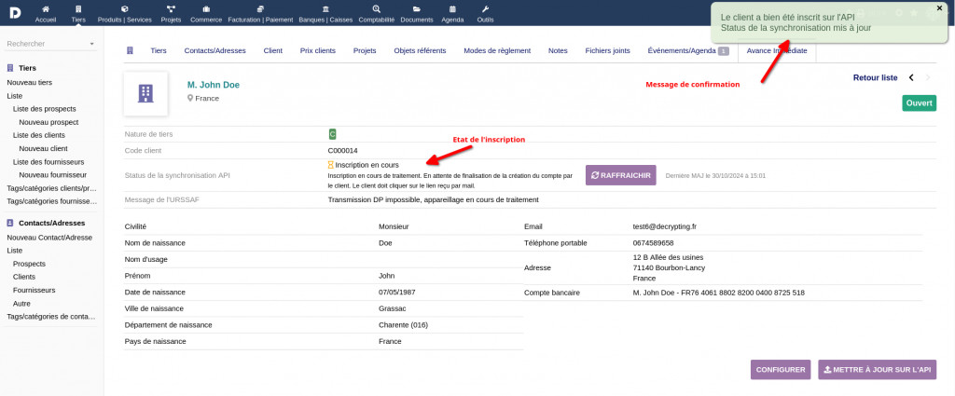Screen dimensions: 955x396
Task: Open the Comptabilité module icon
Action: [376, 9]
